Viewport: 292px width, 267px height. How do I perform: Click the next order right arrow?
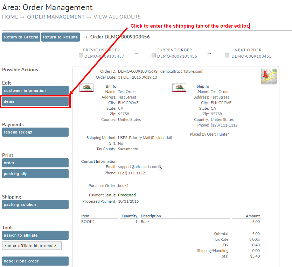point(209,53)
